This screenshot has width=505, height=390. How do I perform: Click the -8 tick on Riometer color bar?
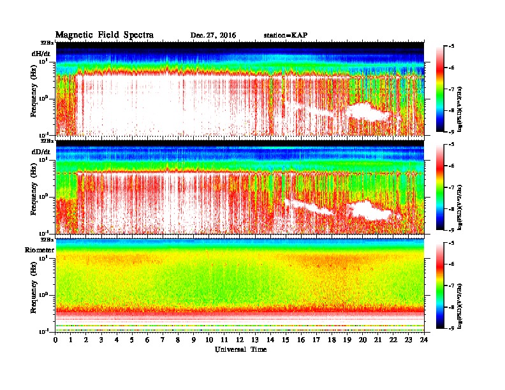pos(451,307)
